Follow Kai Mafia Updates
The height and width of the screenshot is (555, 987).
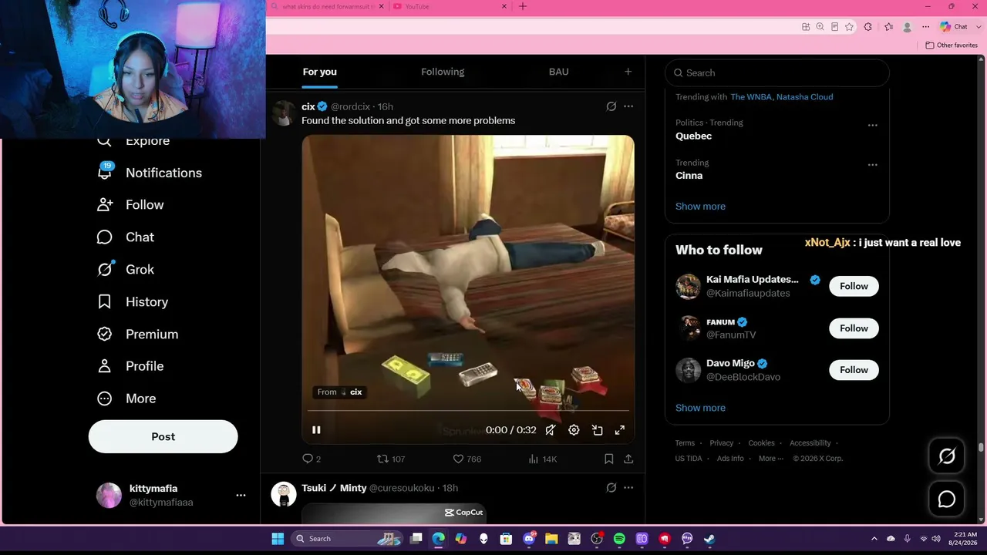click(854, 286)
